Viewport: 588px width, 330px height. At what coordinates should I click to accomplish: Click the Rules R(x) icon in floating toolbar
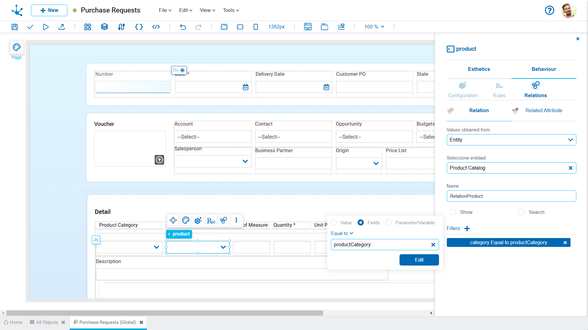(x=211, y=220)
